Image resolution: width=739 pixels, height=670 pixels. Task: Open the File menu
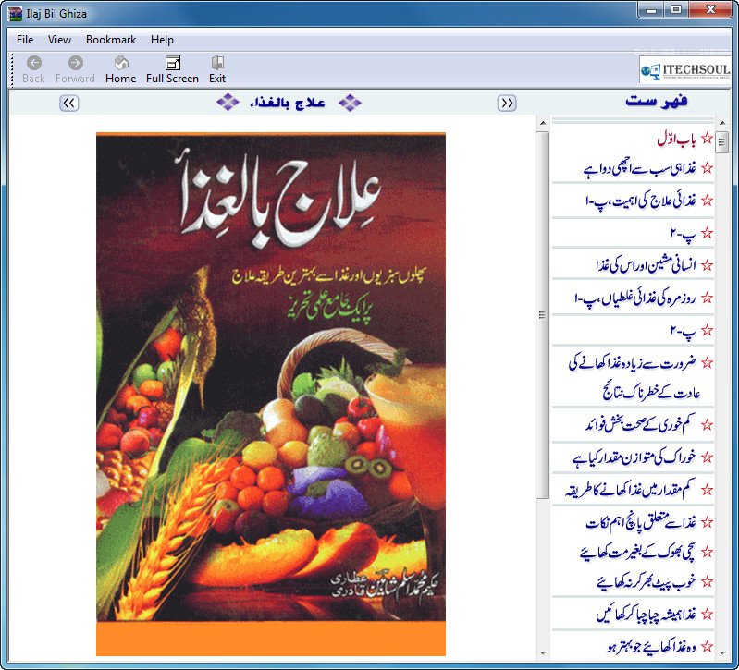pyautogui.click(x=25, y=40)
